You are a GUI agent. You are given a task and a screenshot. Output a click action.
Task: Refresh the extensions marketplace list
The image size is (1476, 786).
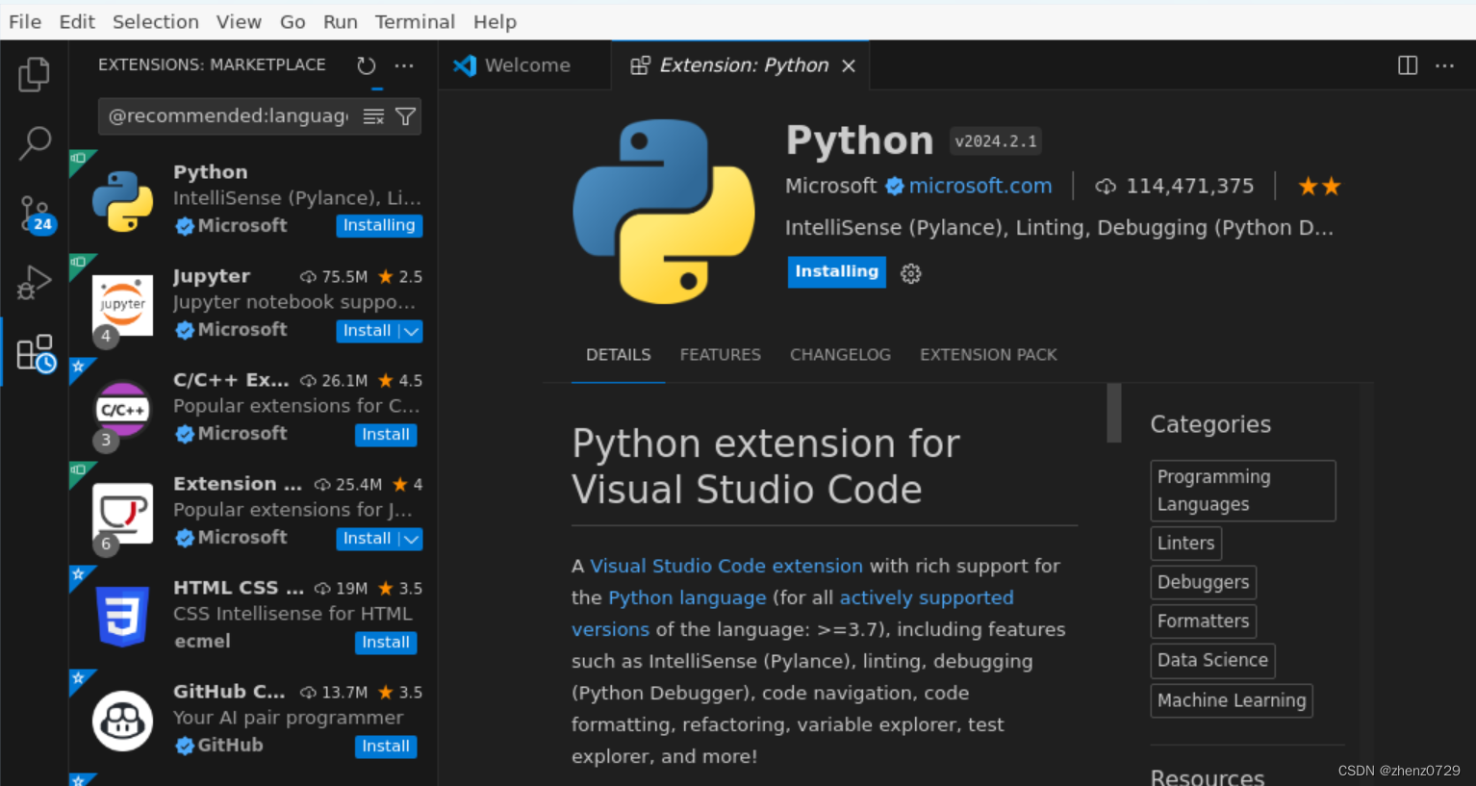point(366,65)
